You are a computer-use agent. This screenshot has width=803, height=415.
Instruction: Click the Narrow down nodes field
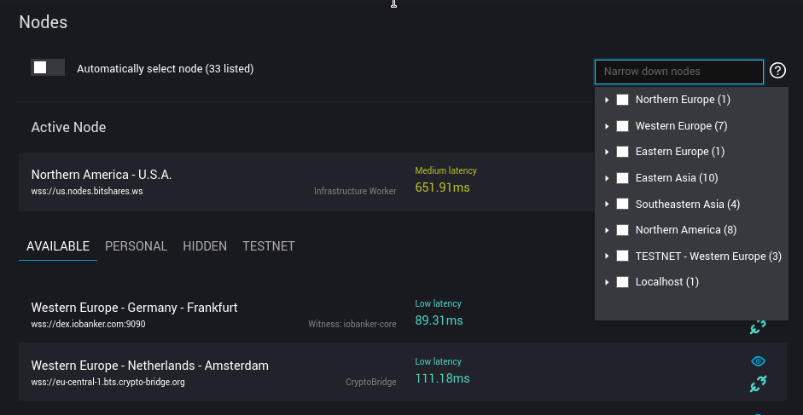pyautogui.click(x=678, y=72)
